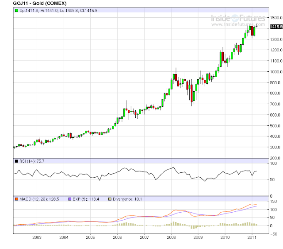283x249 pixels.
Task: Click the 500.0 price axis label
Action: (x=275, y=126)
